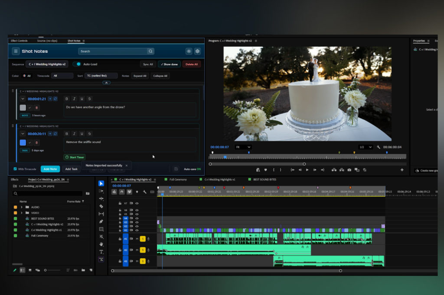
Task: Delete the drone angle note via trash icon
Action: [36, 108]
